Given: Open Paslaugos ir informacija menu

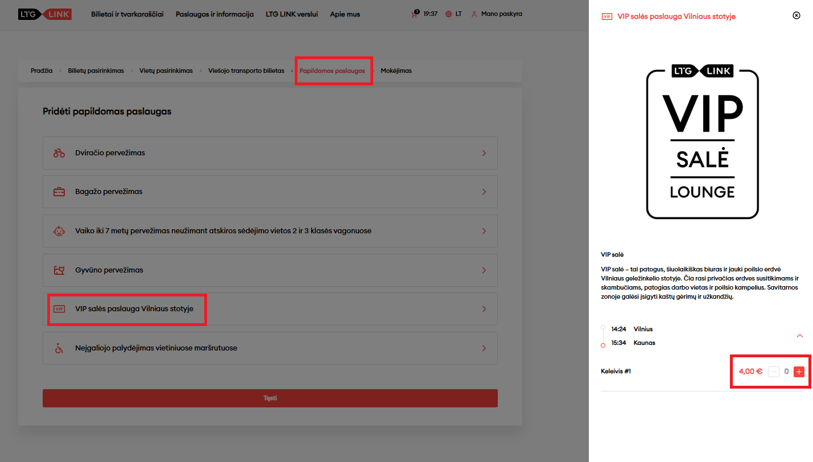Looking at the screenshot, I should point(214,14).
